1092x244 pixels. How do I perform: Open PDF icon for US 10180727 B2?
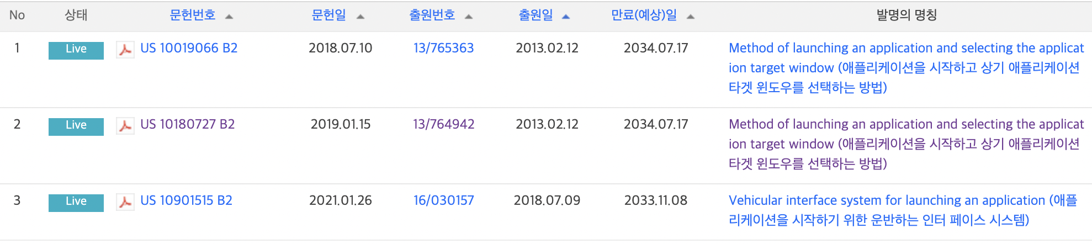tap(125, 126)
